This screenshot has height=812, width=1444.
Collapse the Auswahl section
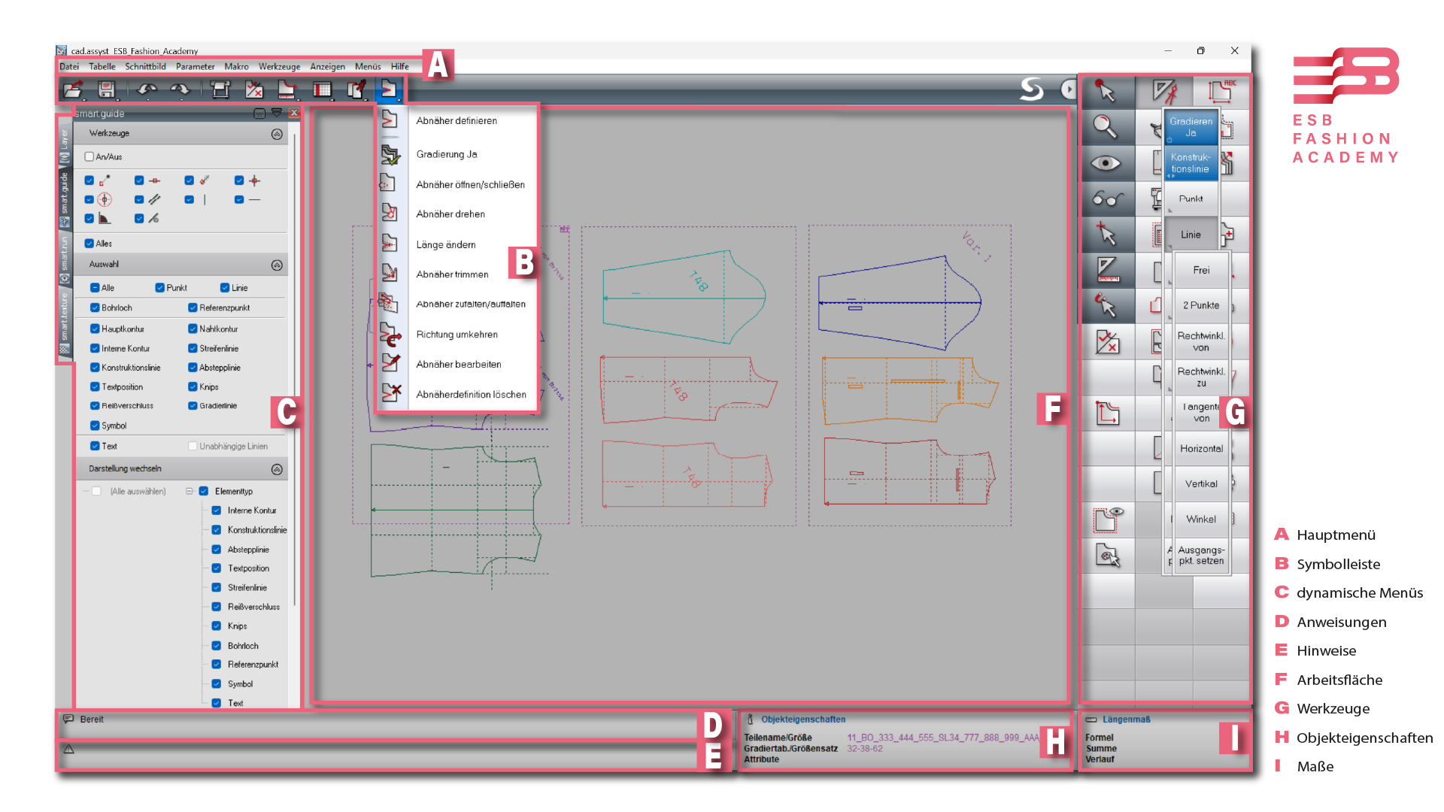point(277,265)
